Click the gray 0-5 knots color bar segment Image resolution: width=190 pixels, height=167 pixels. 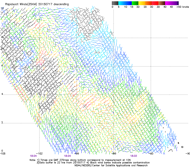coord(115,3)
